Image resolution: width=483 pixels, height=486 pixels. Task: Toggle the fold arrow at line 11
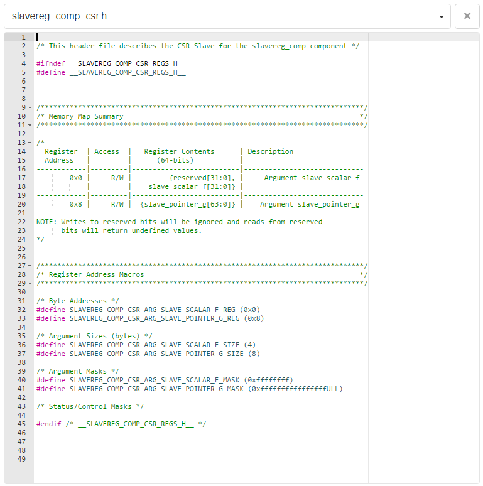click(x=30, y=126)
